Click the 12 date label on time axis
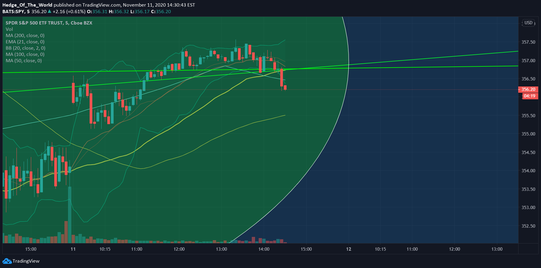The height and width of the screenshot is (268, 541). tap(349, 249)
